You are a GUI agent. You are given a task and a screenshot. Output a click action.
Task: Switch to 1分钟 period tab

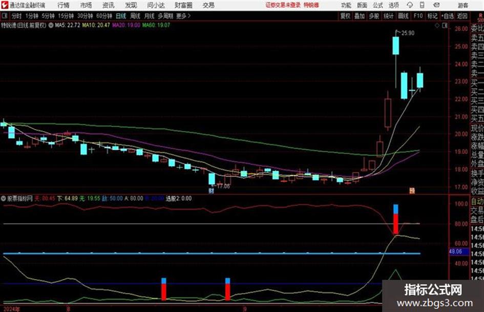pyautogui.click(x=32, y=16)
